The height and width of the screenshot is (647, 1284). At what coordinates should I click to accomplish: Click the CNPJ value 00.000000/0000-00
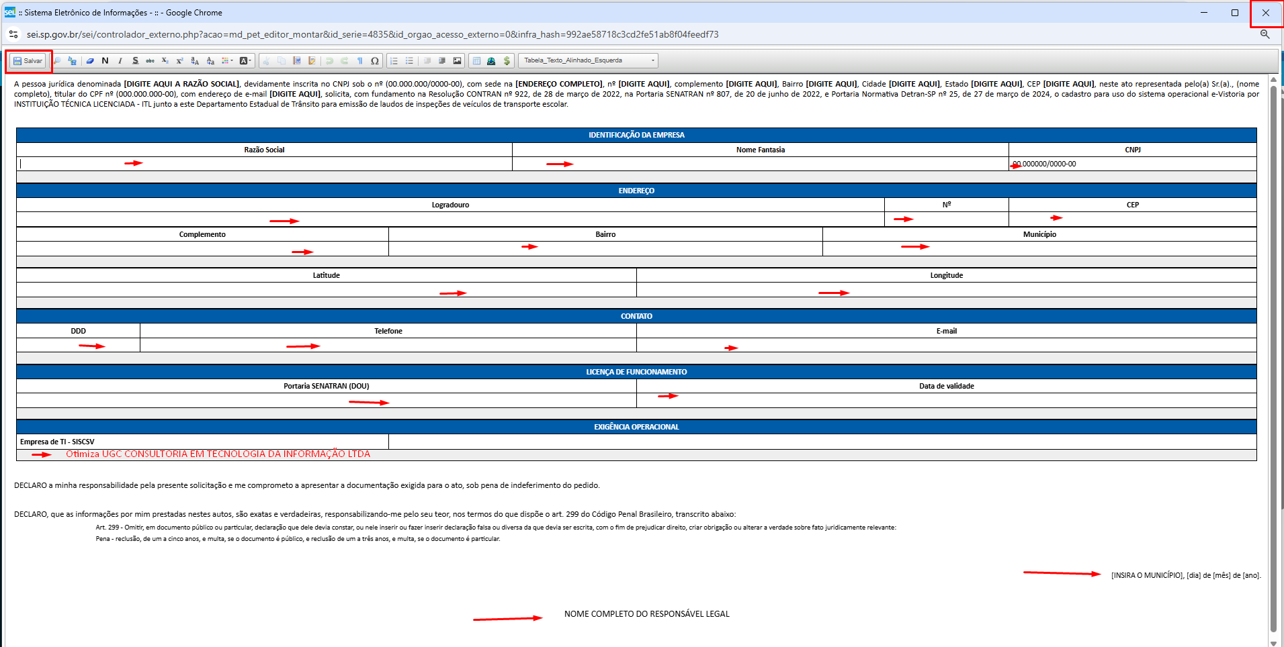(x=1044, y=164)
